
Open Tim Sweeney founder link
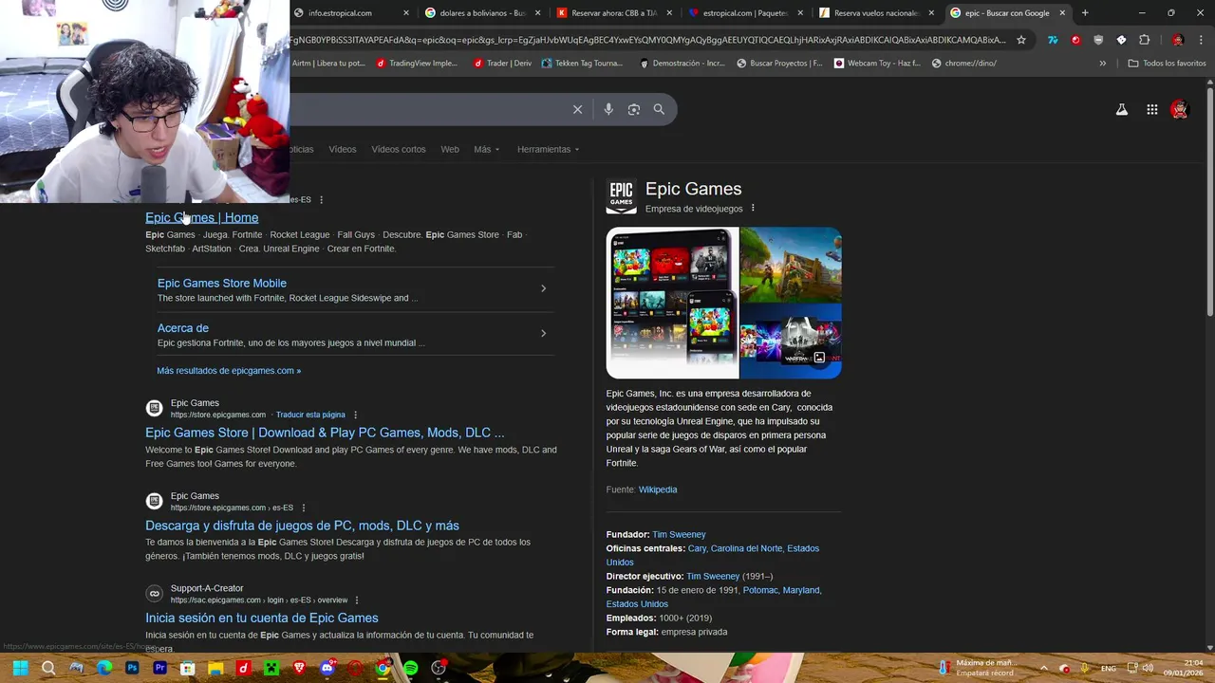point(679,534)
